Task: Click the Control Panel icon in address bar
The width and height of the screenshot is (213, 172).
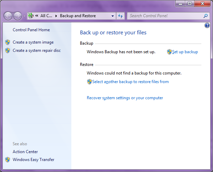Action: (x=31, y=16)
